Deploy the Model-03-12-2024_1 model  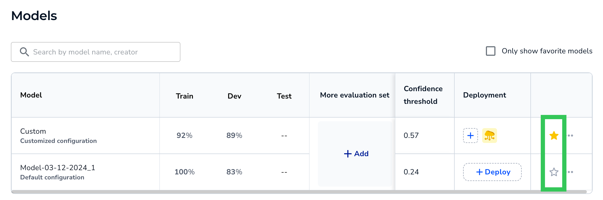point(492,172)
